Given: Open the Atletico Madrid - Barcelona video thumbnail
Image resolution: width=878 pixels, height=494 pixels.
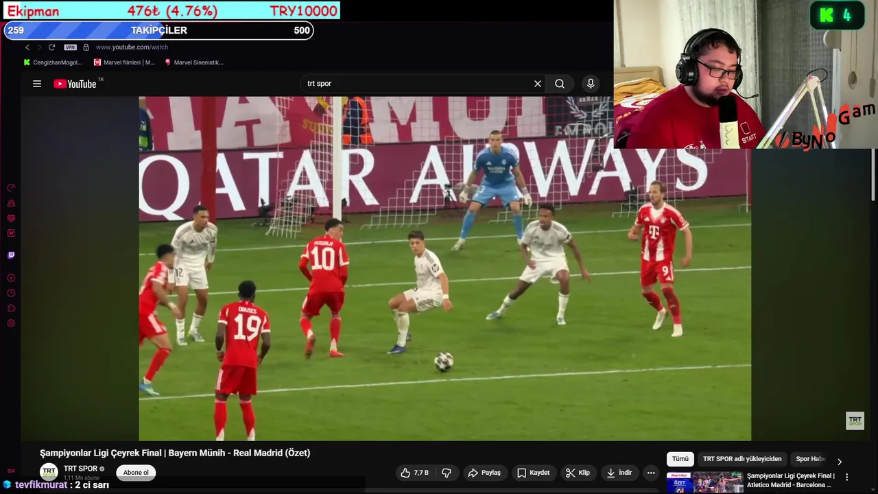Looking at the screenshot, I should point(704,483).
